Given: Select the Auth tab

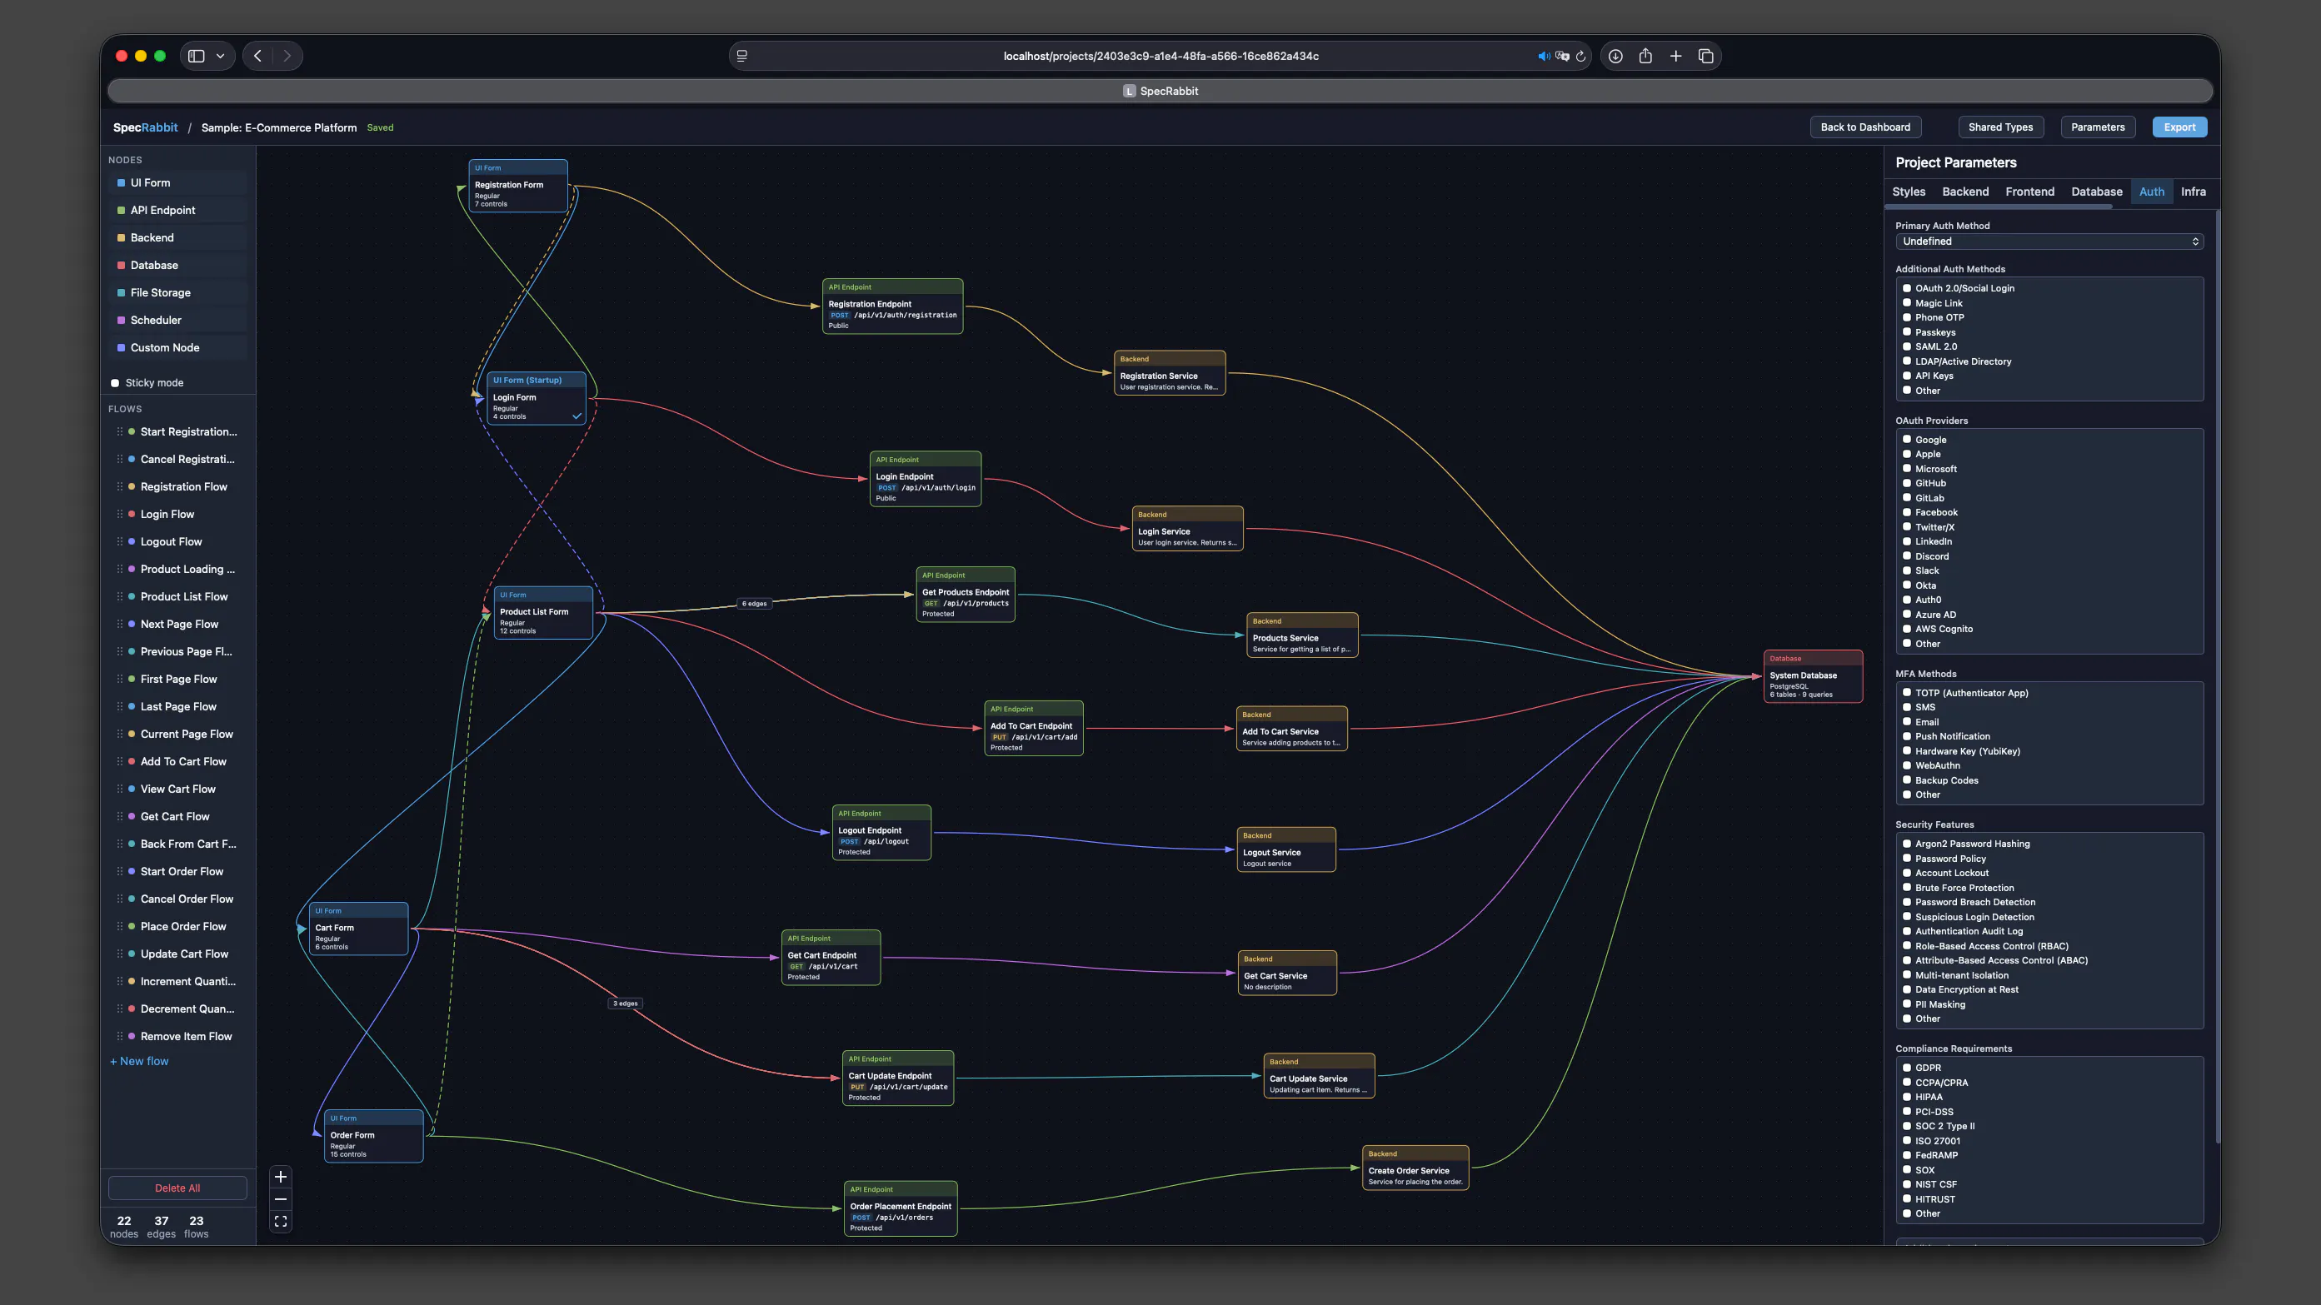Looking at the screenshot, I should pos(2152,192).
